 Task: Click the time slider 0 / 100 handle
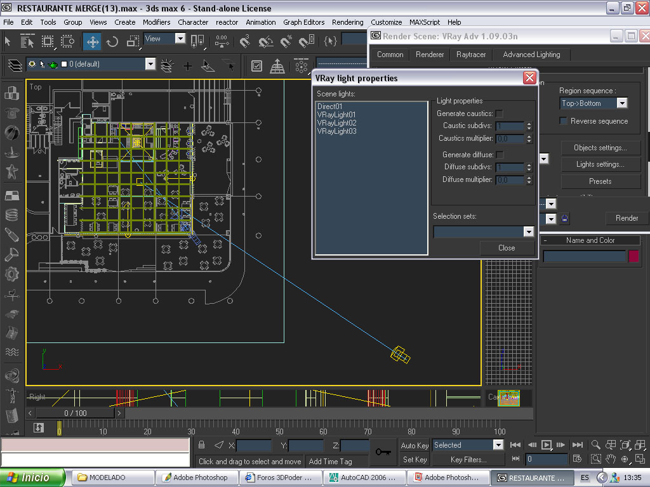75,413
